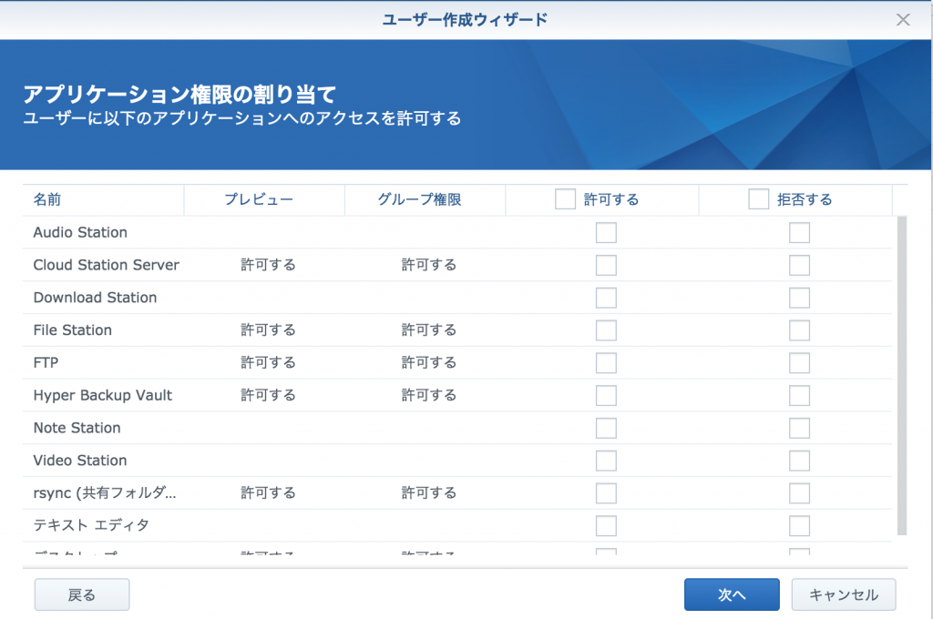The width and height of the screenshot is (933, 619).
Task: Select the テキスト エディタ row name
Action: [x=91, y=525]
